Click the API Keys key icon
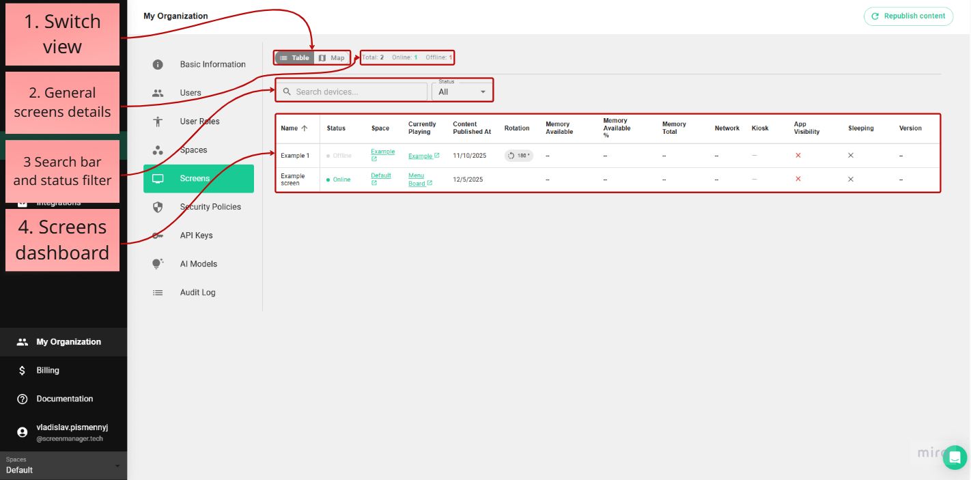The width and height of the screenshot is (971, 480). pyautogui.click(x=158, y=235)
